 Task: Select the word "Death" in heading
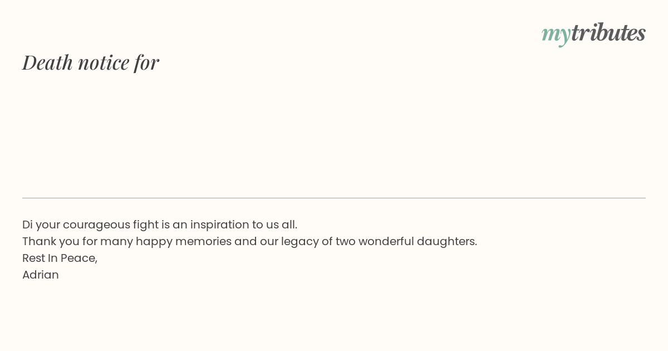click(48, 62)
